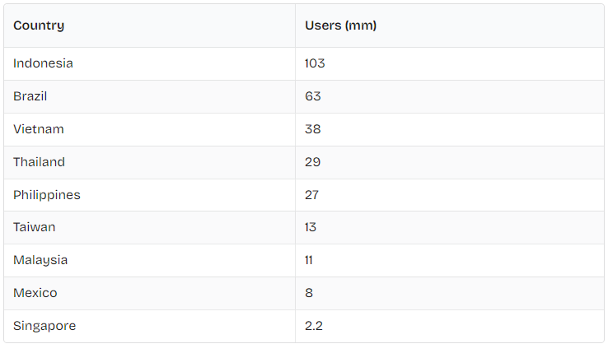608x344 pixels.
Task: Click the 8 users value
Action: [x=309, y=293]
